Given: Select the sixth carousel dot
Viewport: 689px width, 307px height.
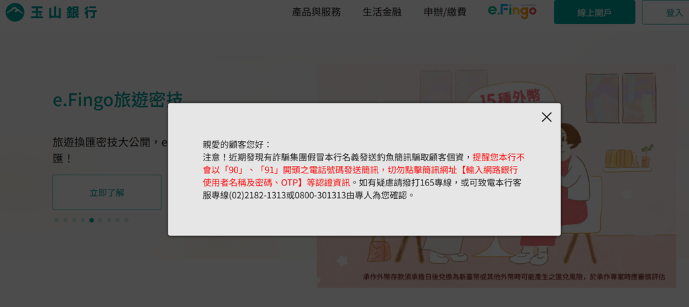Looking at the screenshot, I should point(100,220).
